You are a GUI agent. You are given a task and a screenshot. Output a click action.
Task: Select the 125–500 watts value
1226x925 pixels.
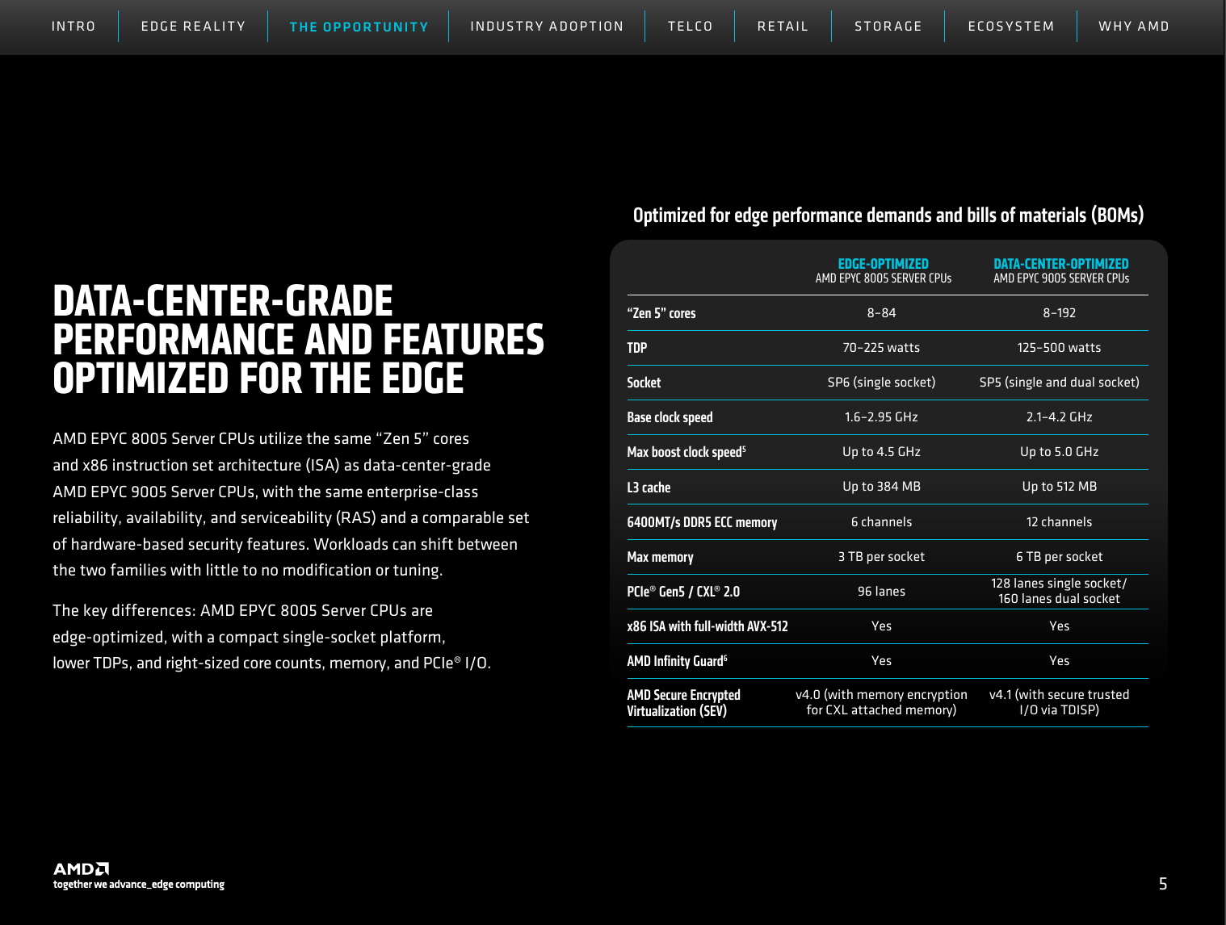1059,348
